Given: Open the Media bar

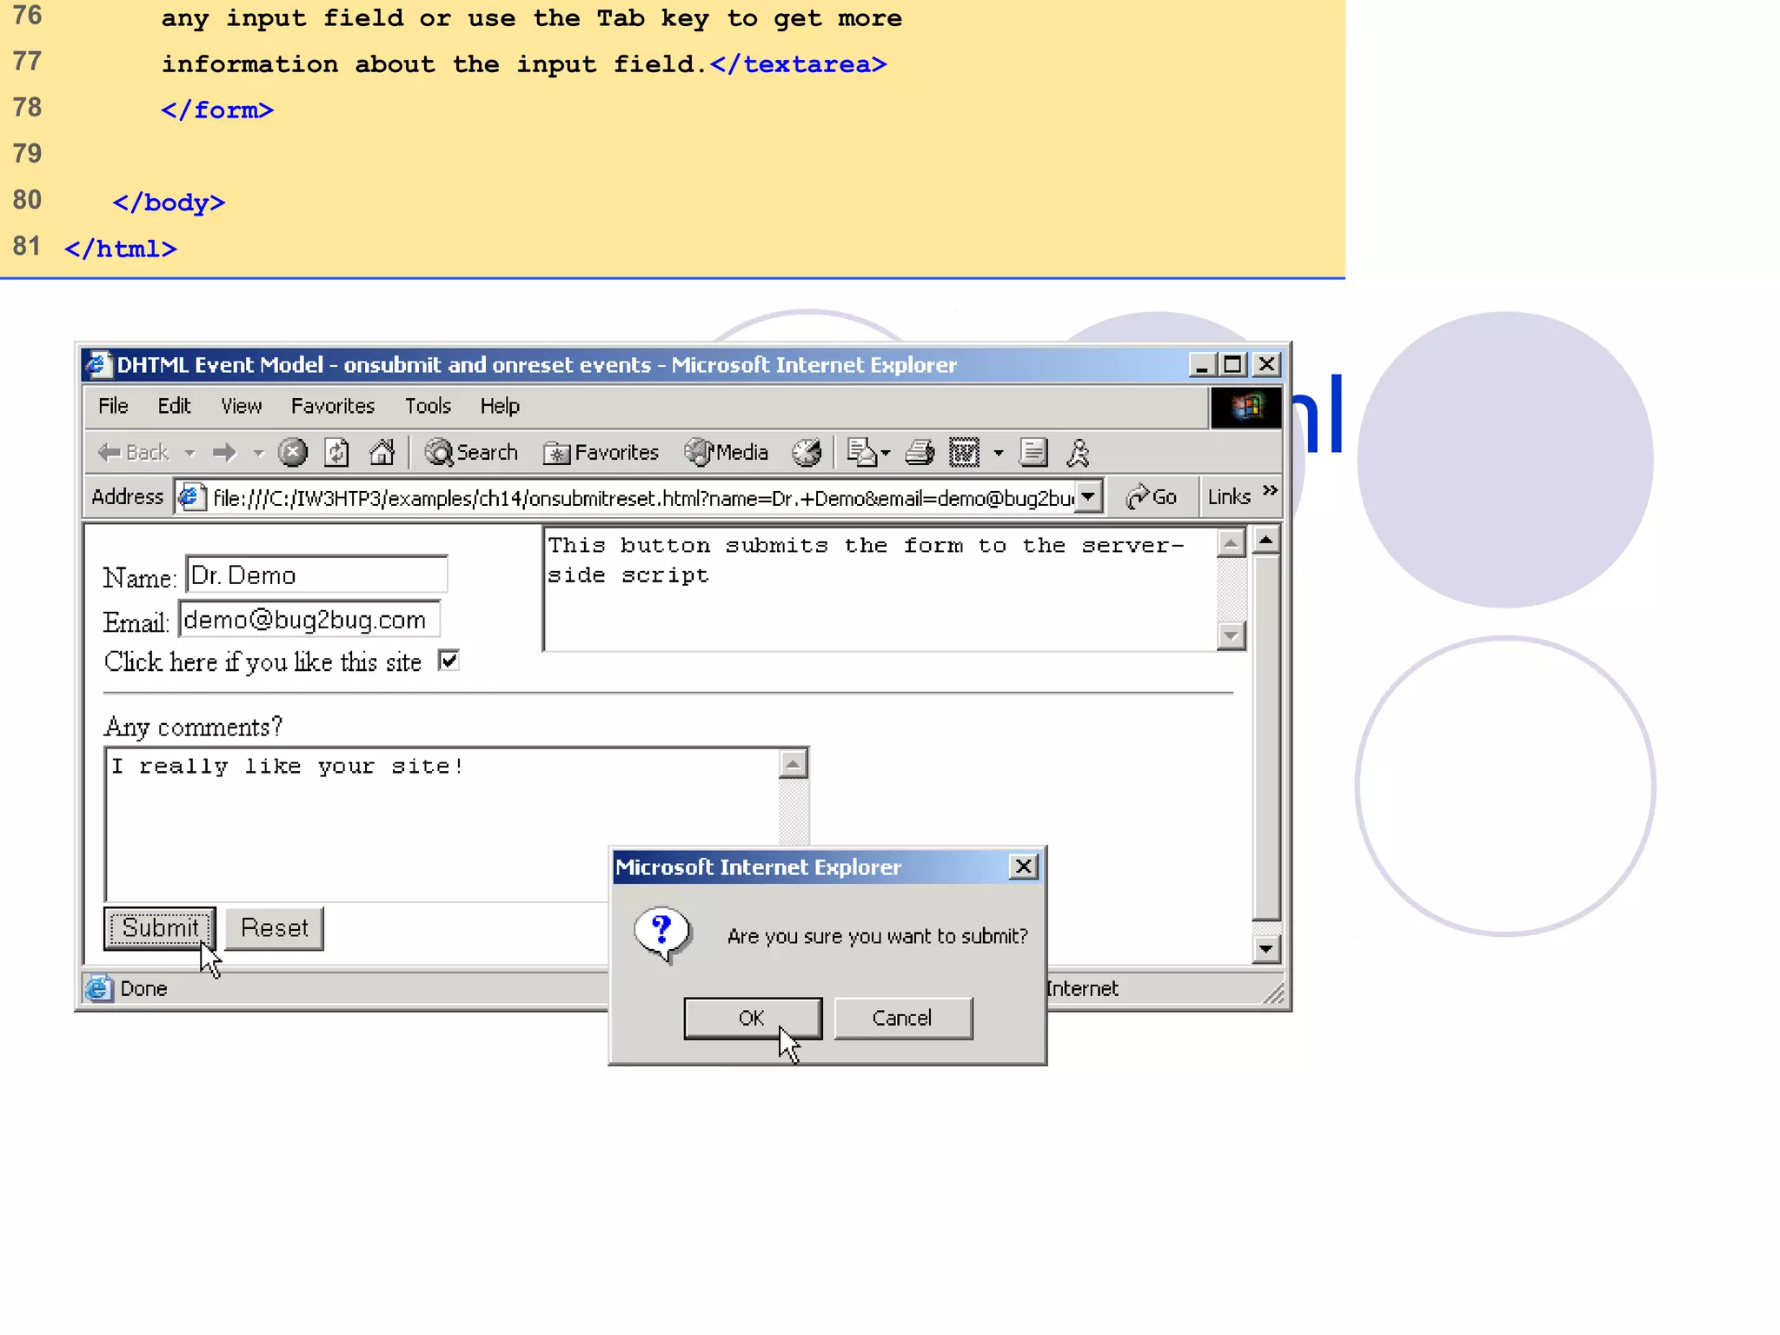Looking at the screenshot, I should click(727, 453).
